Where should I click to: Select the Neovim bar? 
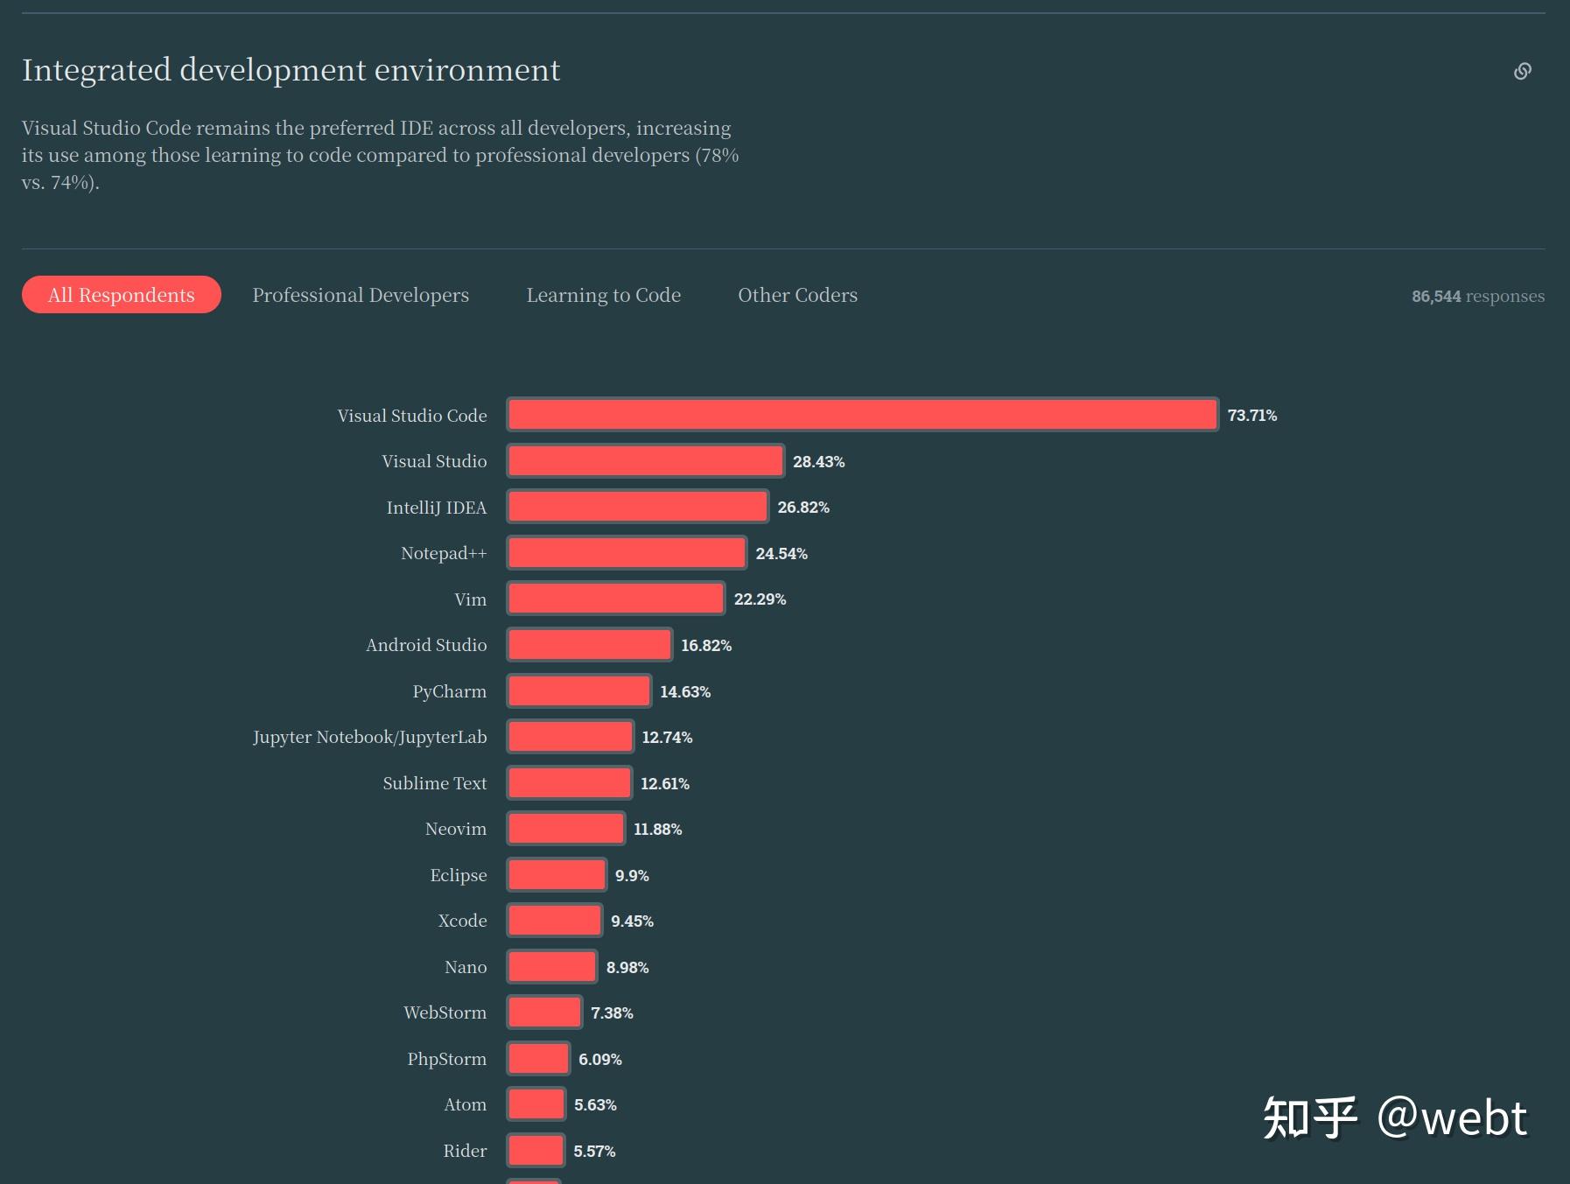566,829
